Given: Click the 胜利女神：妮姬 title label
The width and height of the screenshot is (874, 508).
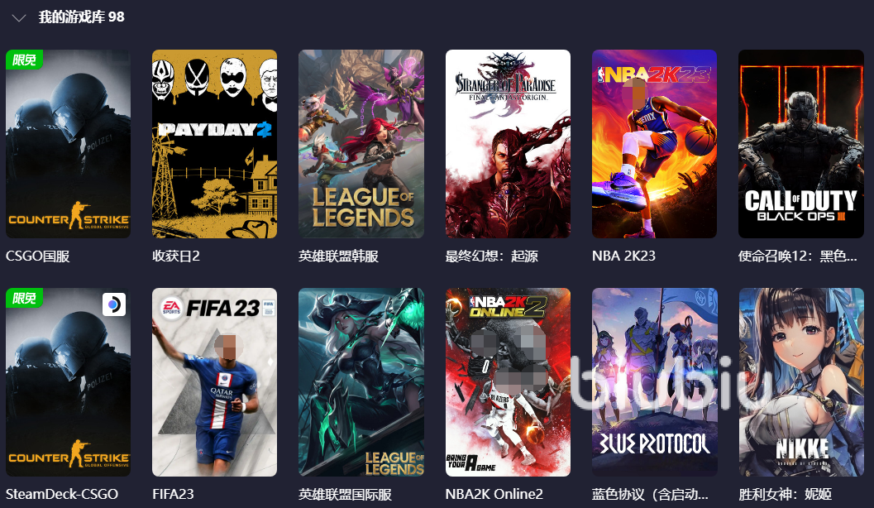Looking at the screenshot, I should [x=785, y=494].
